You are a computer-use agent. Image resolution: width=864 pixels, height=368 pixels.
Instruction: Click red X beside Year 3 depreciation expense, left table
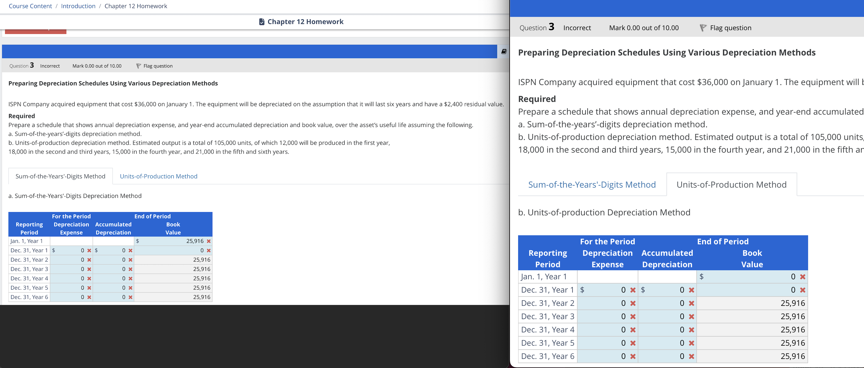(89, 269)
